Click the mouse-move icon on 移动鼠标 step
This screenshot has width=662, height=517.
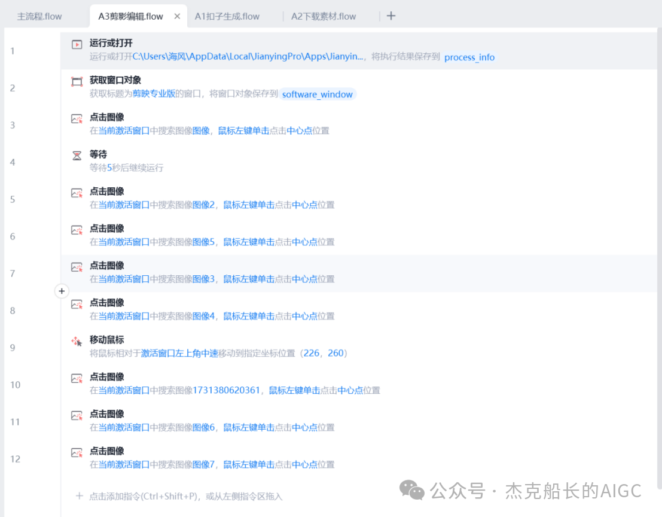click(x=76, y=340)
